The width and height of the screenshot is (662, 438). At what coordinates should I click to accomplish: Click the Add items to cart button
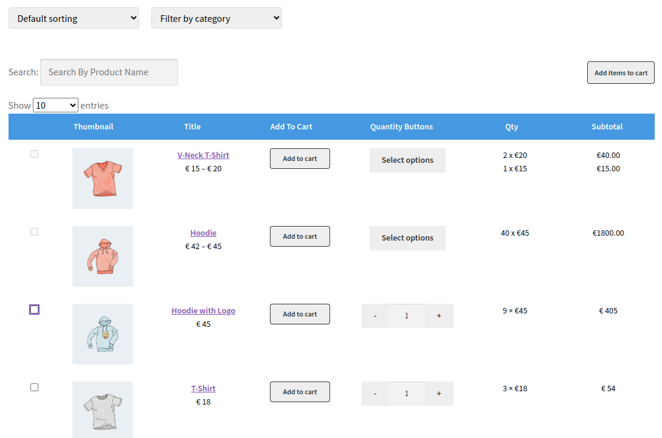coord(621,72)
